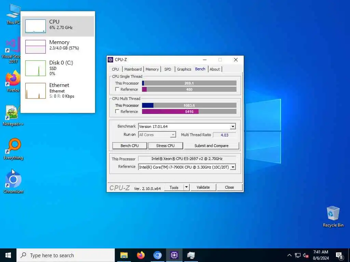Screen dimensions: 350x262
Task: Click the Intel Xeon E5-2697 v2 processor name
Action: [x=187, y=159]
